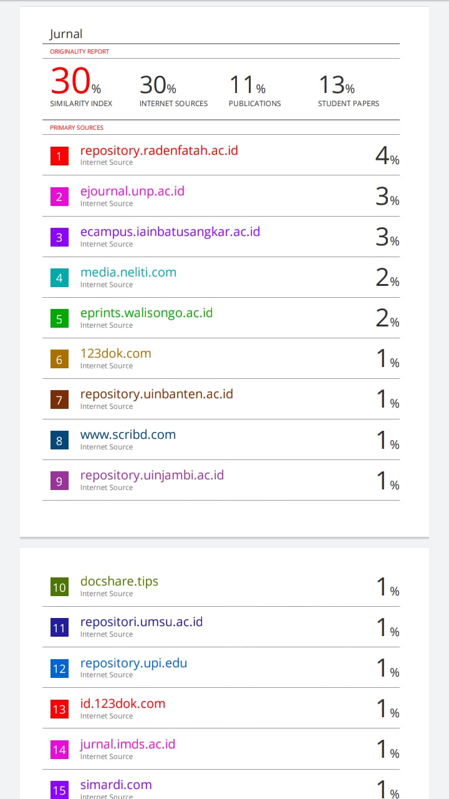Open the docshare.tips source link

pos(119,581)
